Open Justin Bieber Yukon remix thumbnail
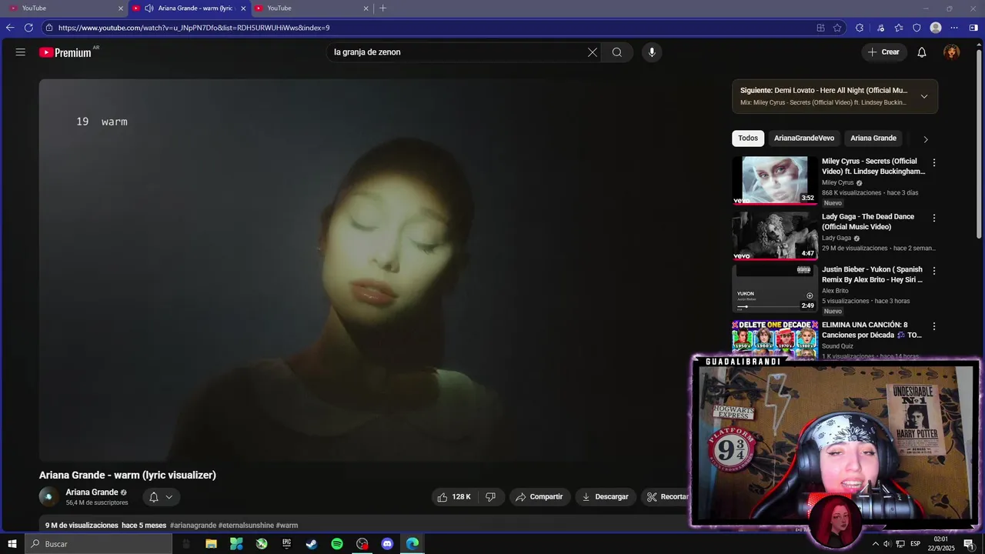 pyautogui.click(x=774, y=289)
